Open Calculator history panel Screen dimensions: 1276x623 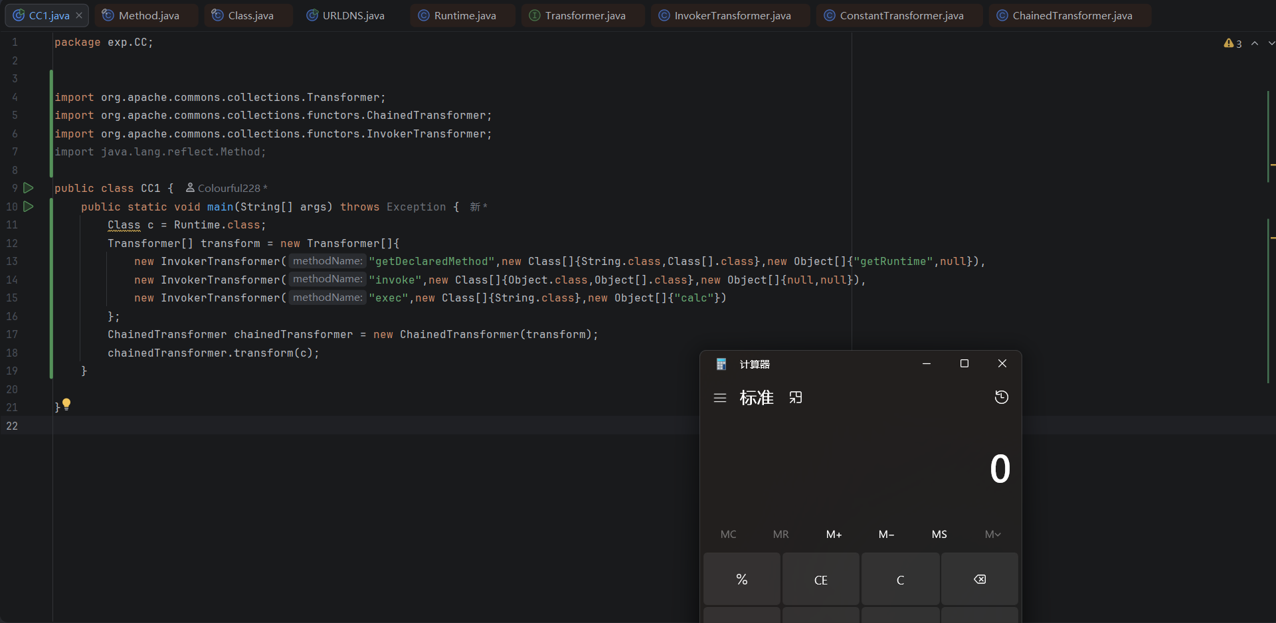pyautogui.click(x=1002, y=397)
